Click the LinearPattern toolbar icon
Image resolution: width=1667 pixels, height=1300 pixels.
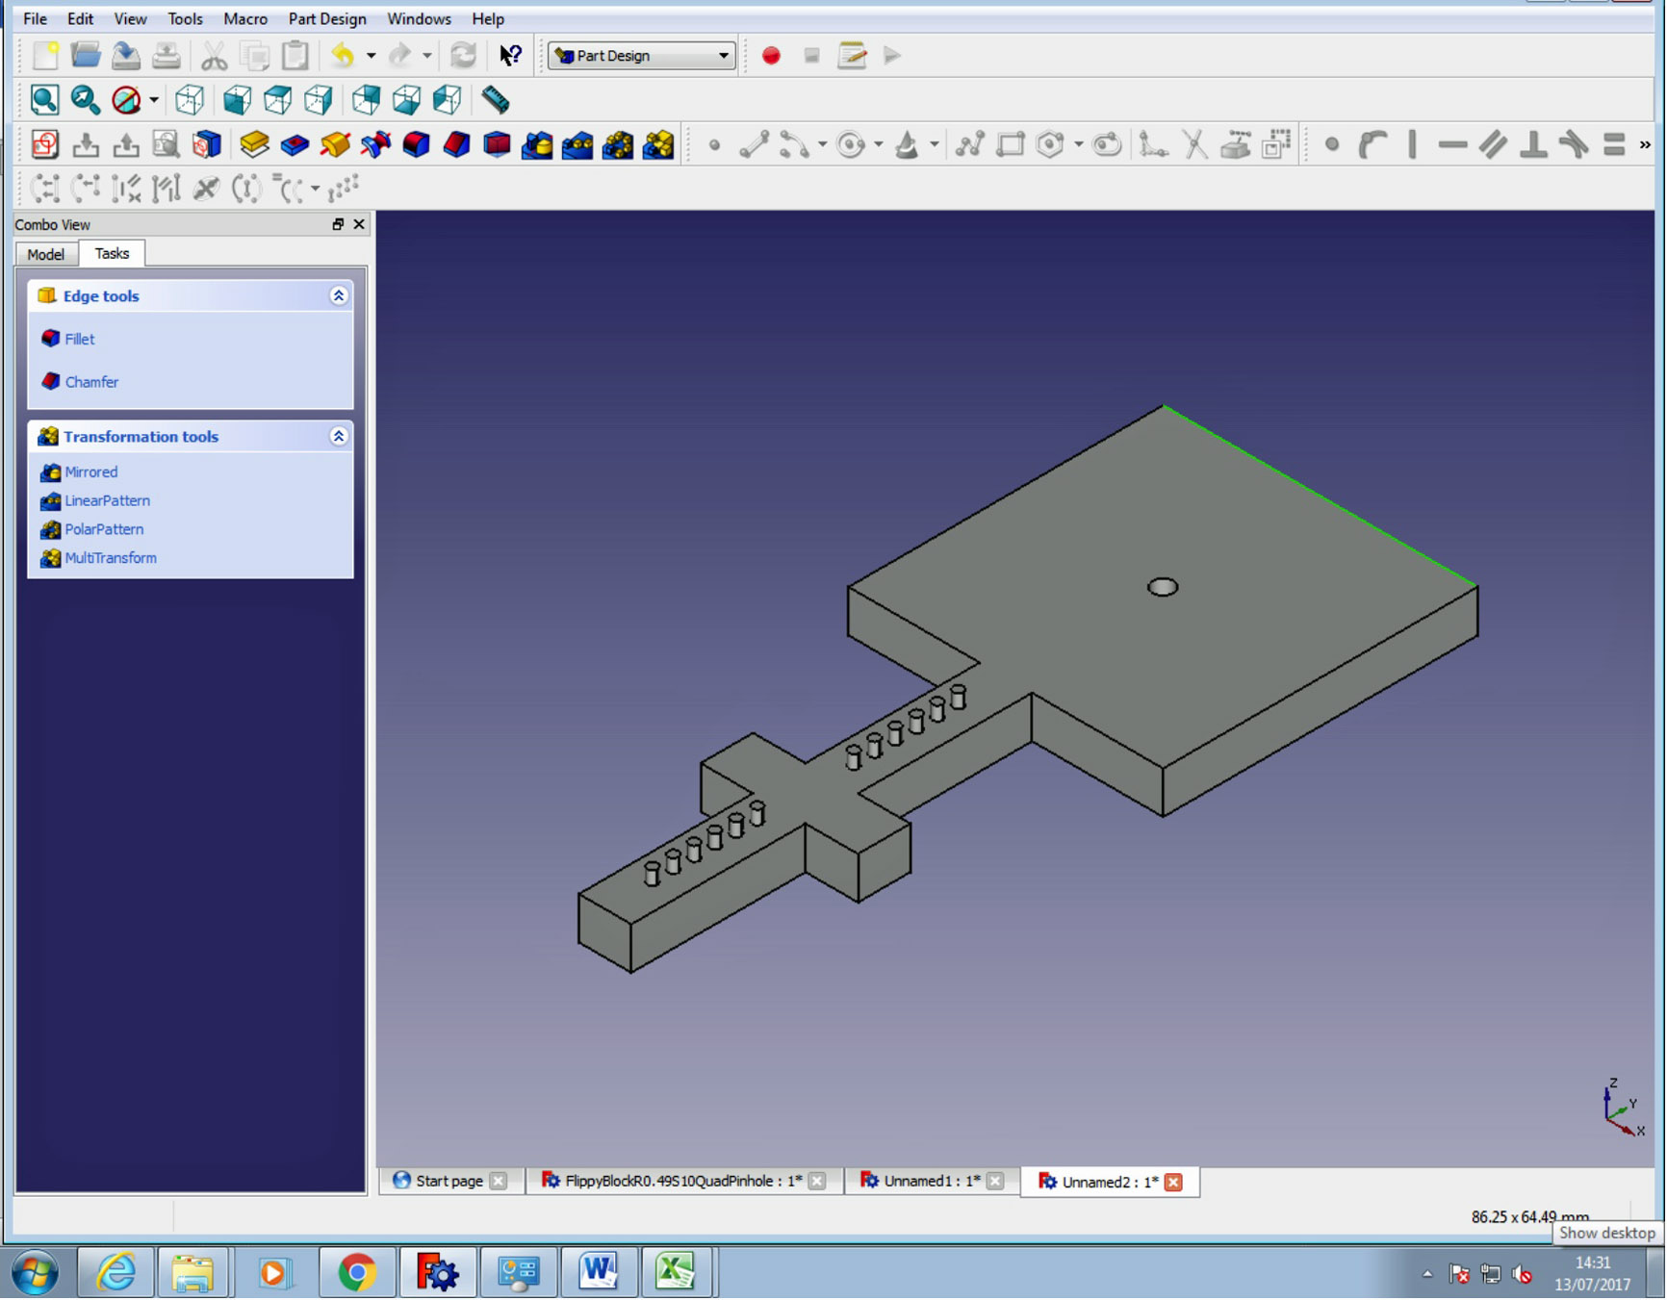(x=577, y=144)
